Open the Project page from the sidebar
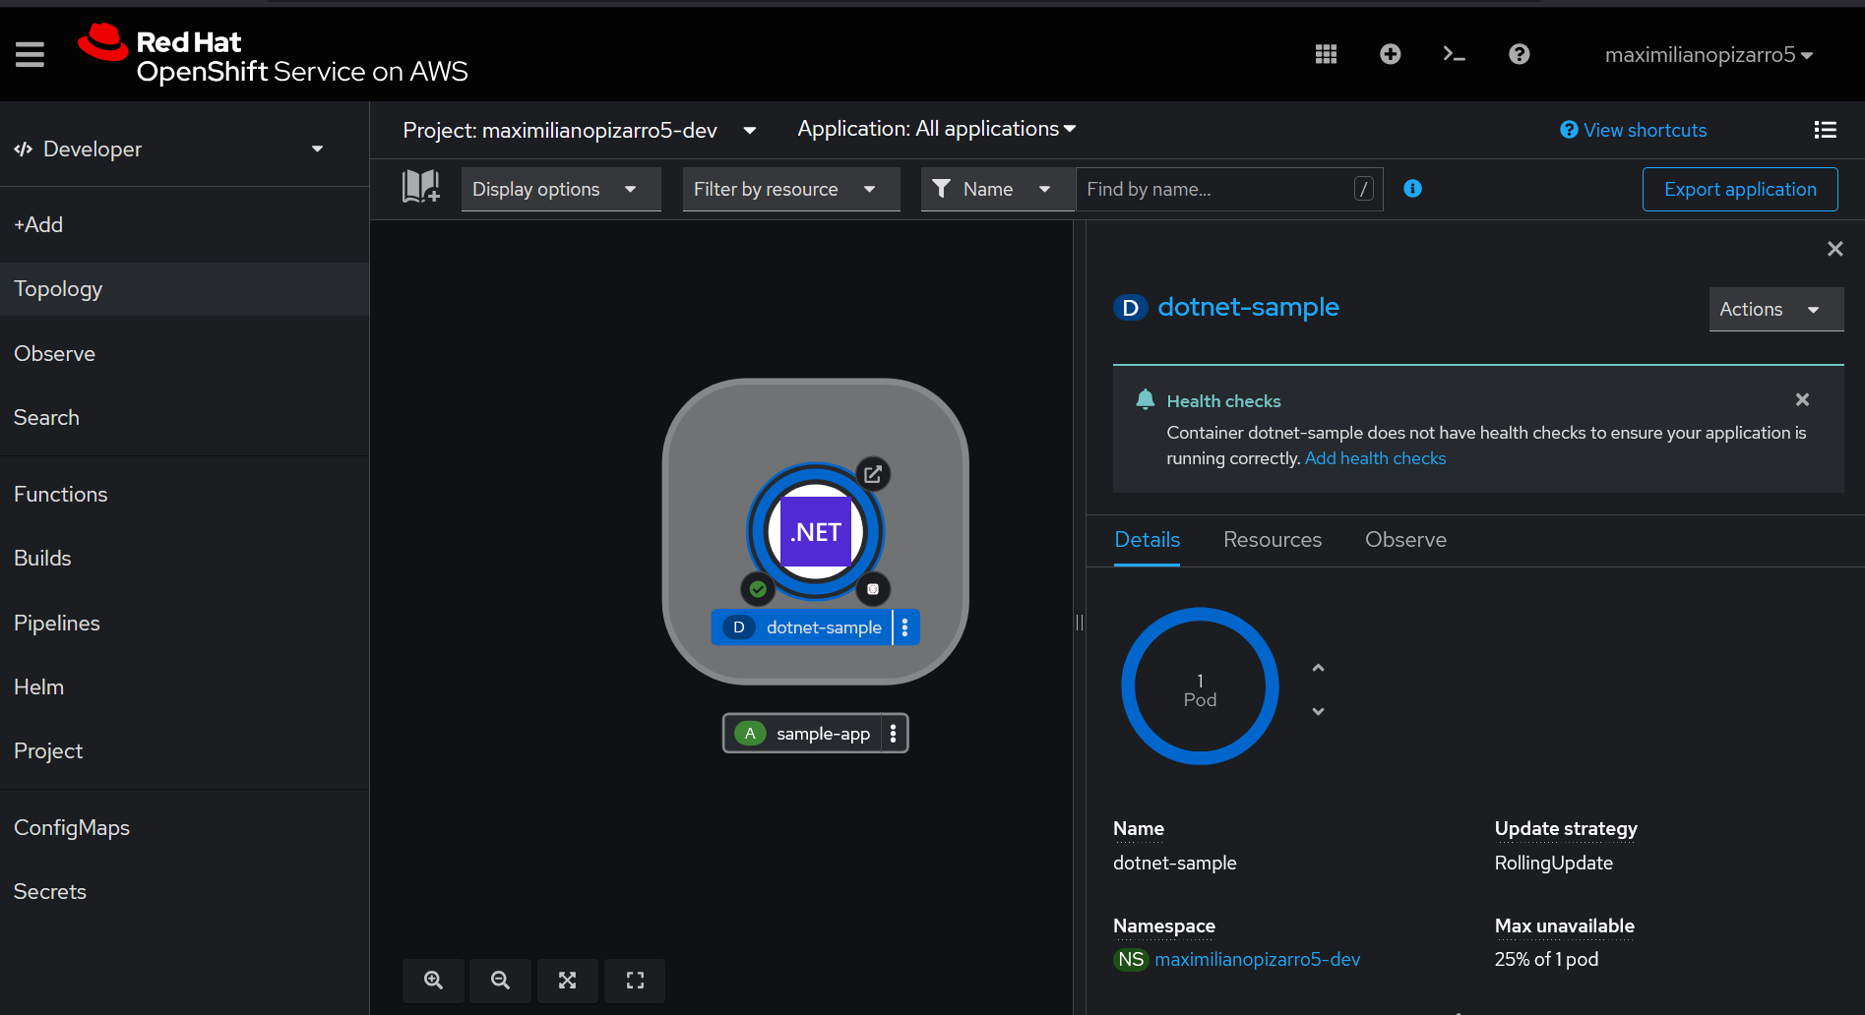 pyautogui.click(x=184, y=750)
